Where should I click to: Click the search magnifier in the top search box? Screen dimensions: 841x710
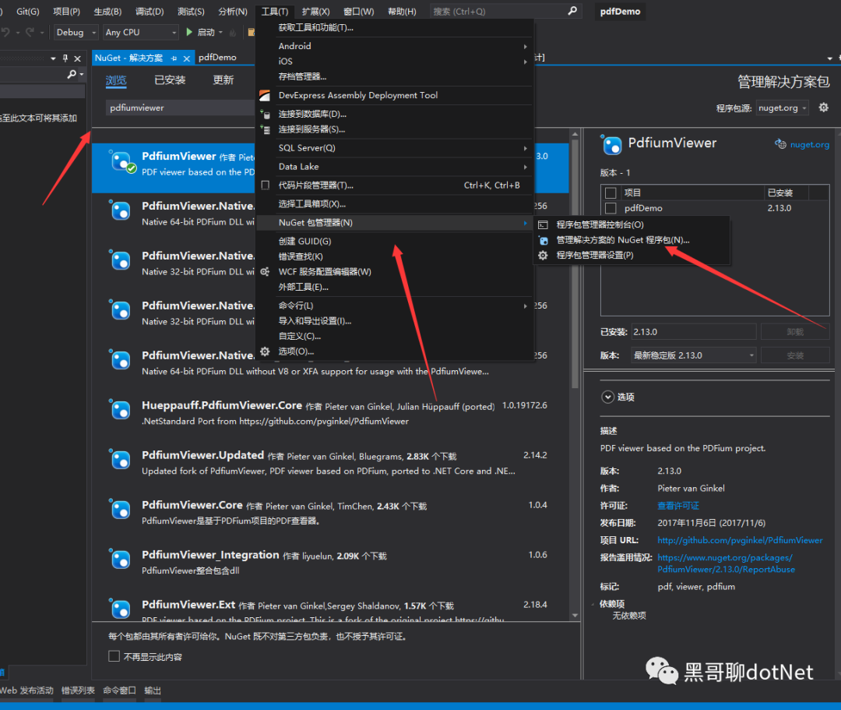click(572, 11)
